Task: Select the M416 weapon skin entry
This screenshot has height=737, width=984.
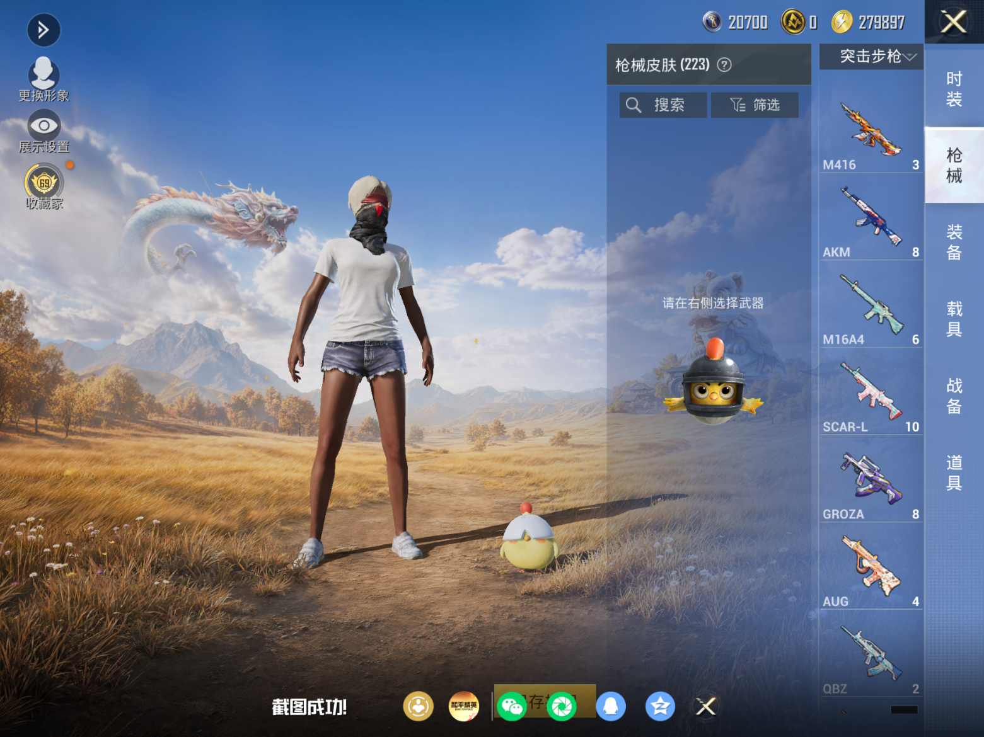Action: 871,130
